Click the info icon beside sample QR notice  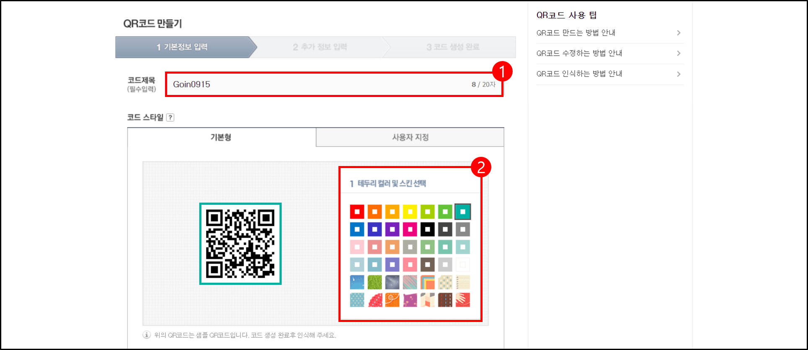coord(147,335)
